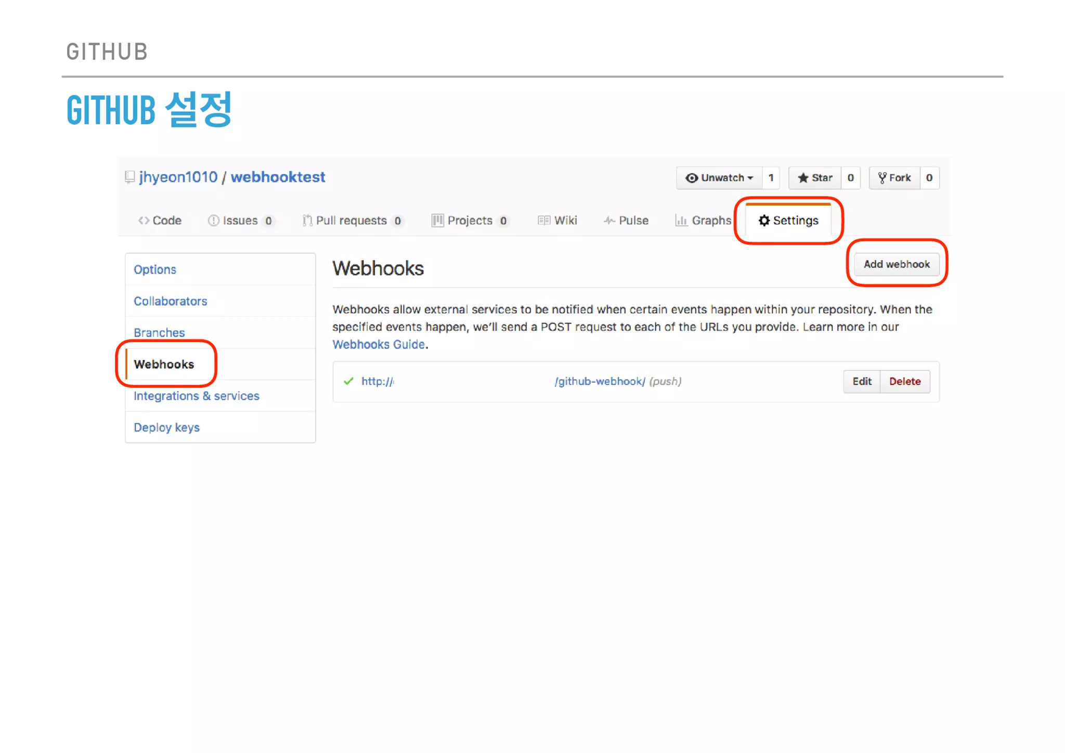The image size is (1065, 753).
Task: Click the eye icon on Unwatch
Action: [691, 178]
